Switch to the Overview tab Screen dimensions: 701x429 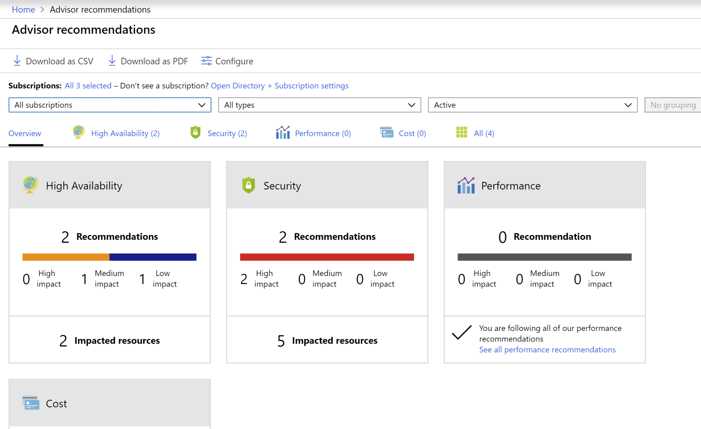(x=25, y=133)
